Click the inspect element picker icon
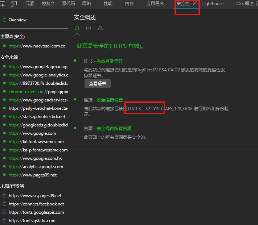 tap(3, 4)
